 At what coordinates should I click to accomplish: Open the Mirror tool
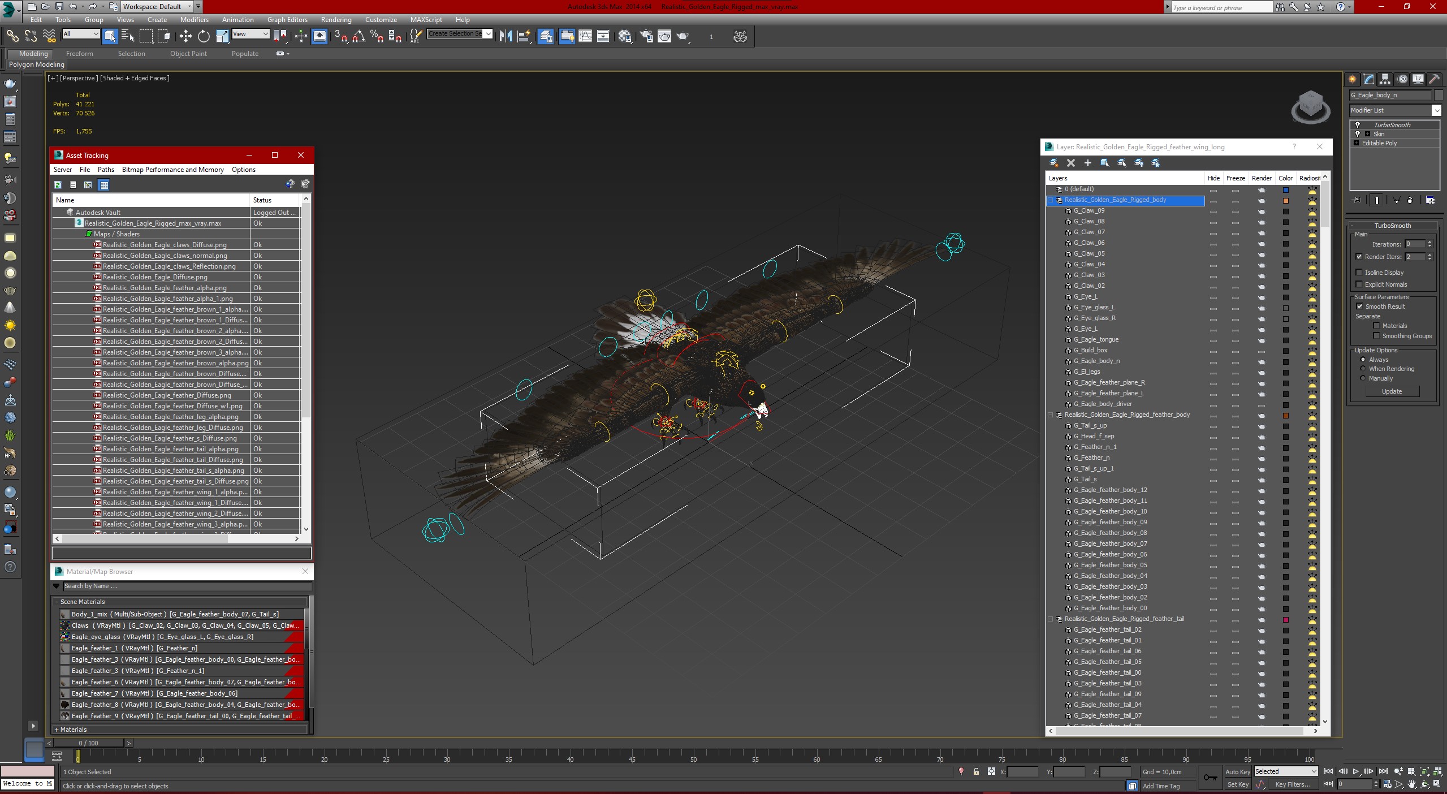point(506,37)
